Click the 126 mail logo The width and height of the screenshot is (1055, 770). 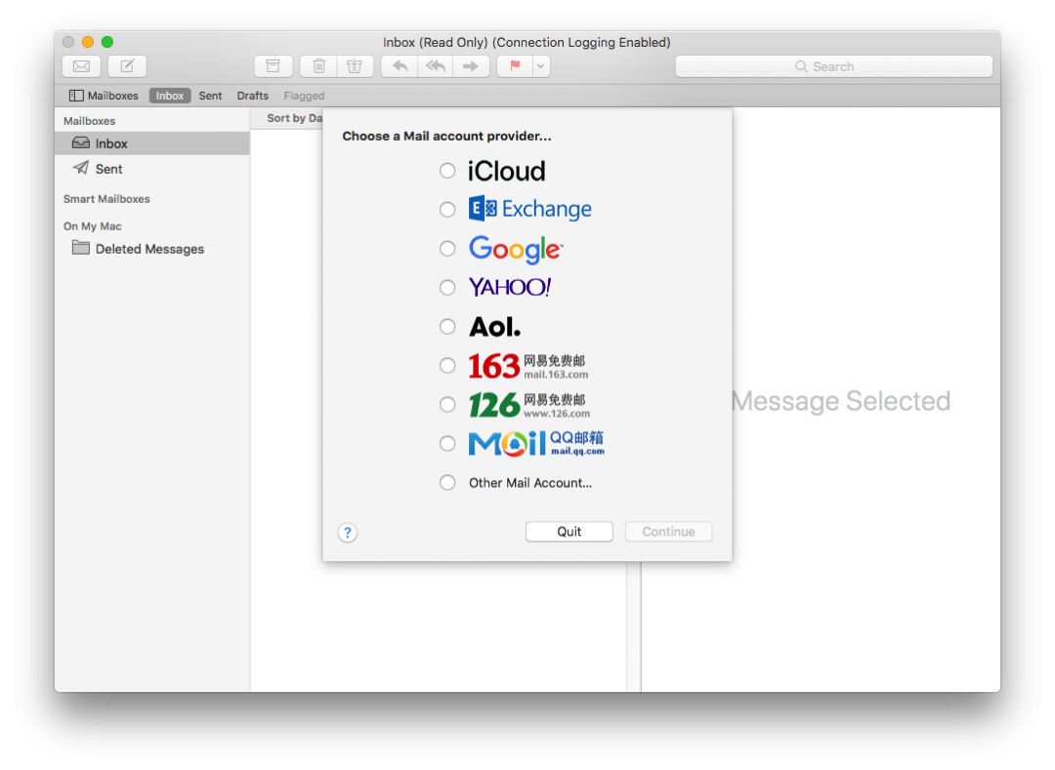tap(529, 405)
